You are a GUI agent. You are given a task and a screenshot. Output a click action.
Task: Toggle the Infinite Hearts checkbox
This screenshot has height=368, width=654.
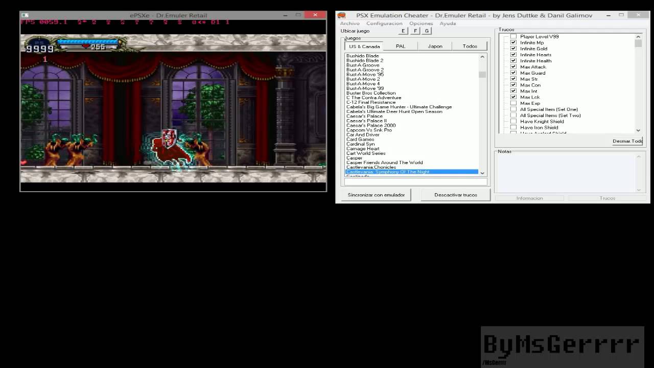[x=513, y=55]
